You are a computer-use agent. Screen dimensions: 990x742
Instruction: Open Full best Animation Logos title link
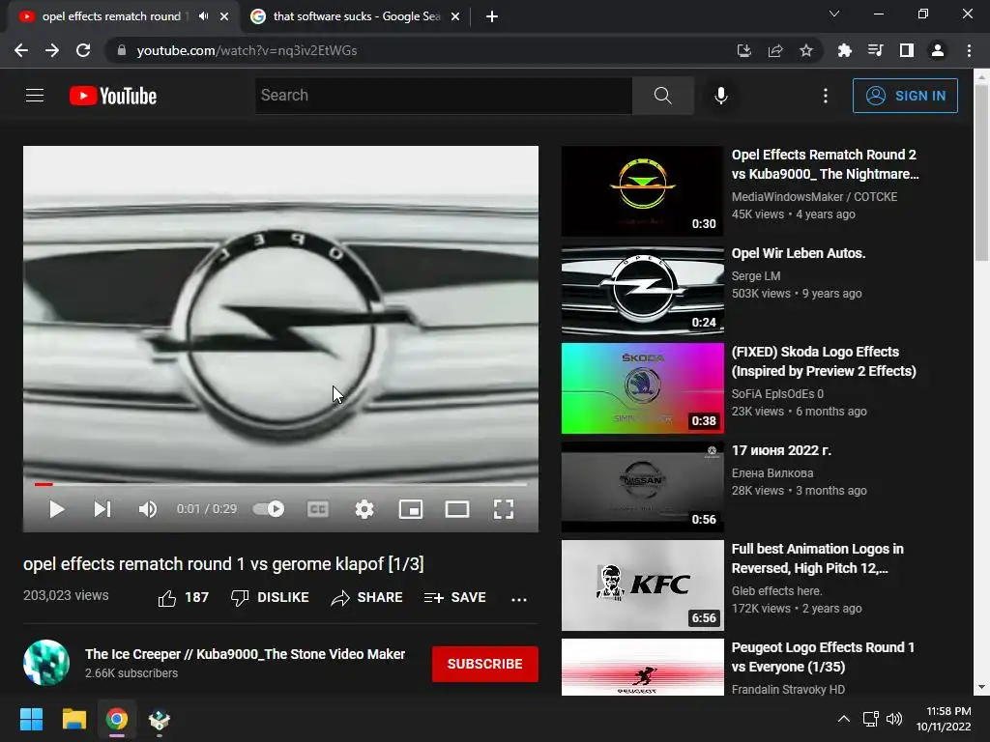[817, 558]
